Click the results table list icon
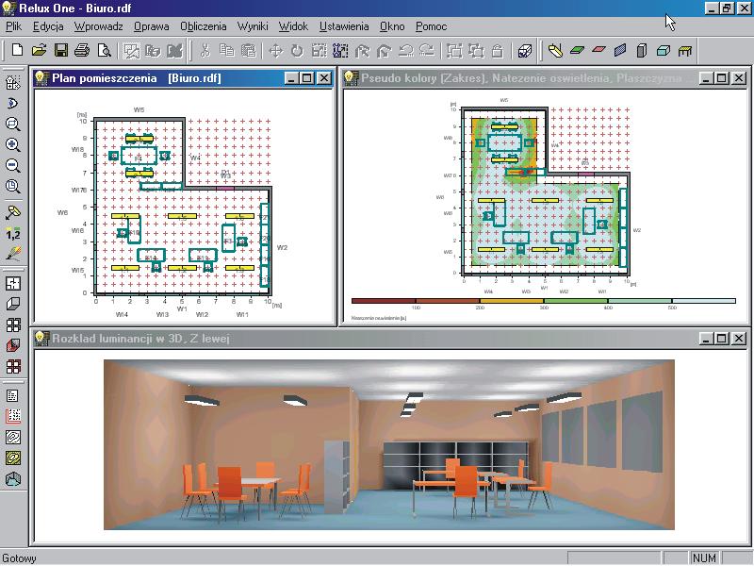The height and width of the screenshot is (566, 754). [13, 395]
